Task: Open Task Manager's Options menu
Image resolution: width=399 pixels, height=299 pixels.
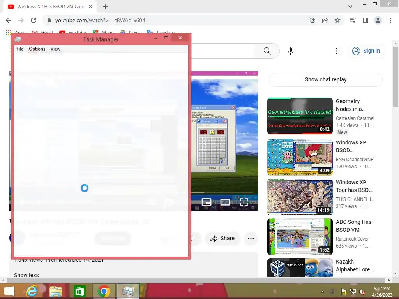Action: 37,49
